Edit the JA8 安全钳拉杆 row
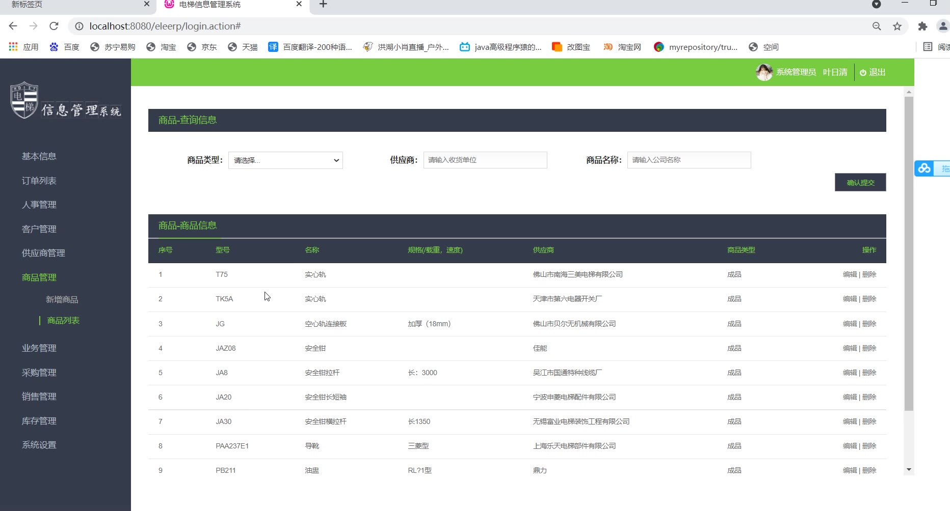Image resolution: width=950 pixels, height=511 pixels. pos(850,373)
